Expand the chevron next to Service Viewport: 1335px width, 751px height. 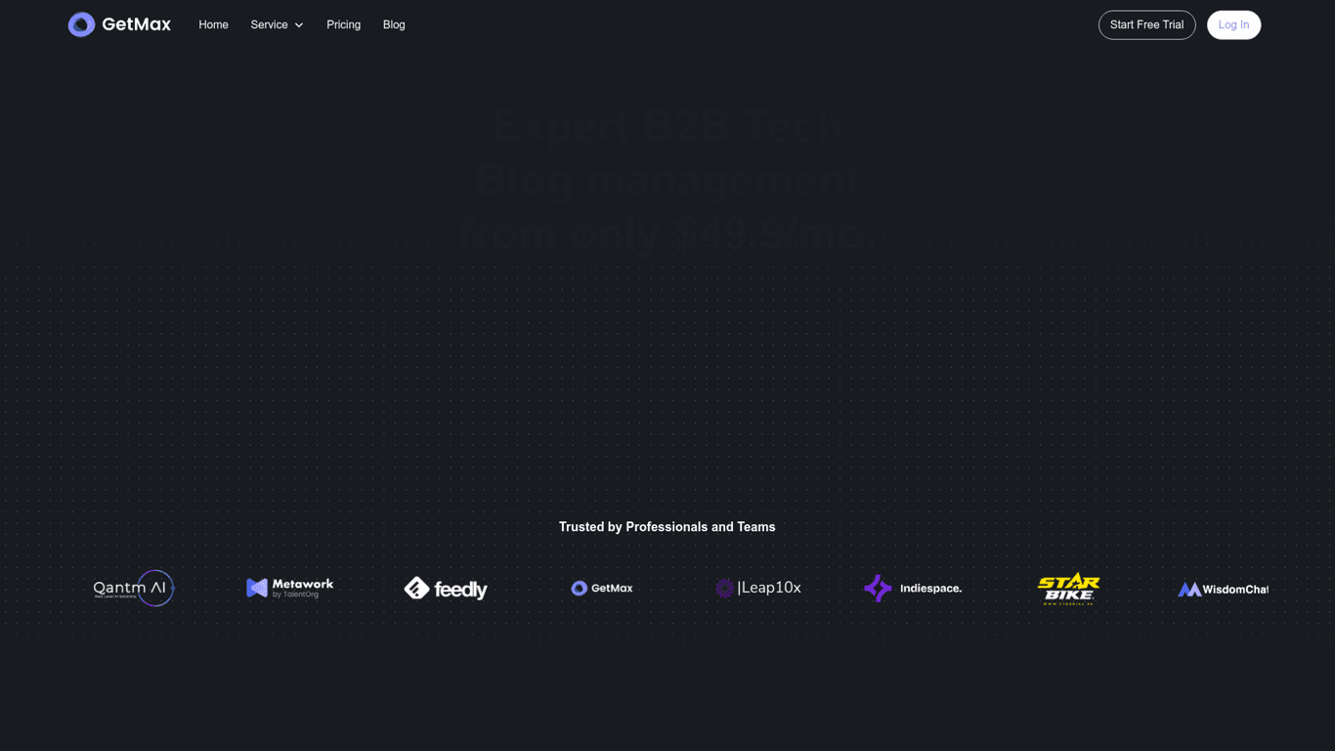(299, 25)
